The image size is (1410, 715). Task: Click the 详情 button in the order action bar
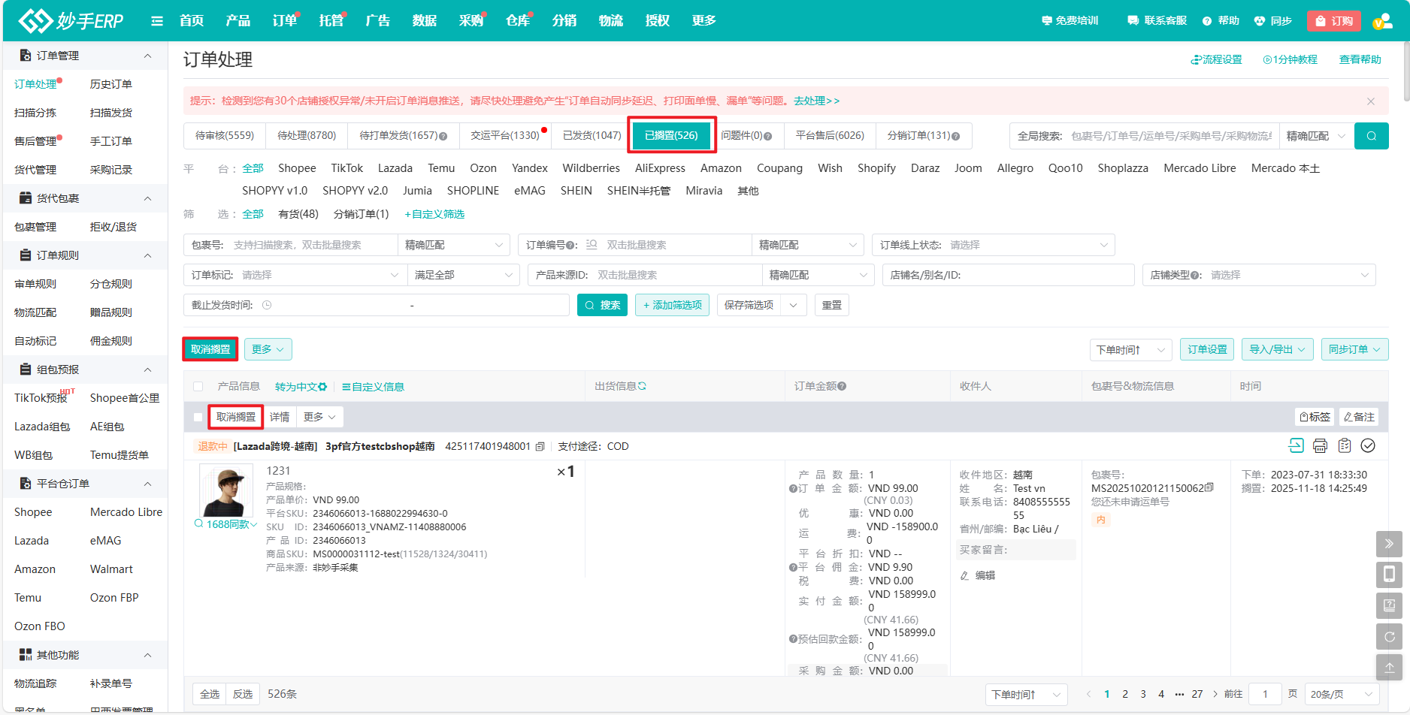[280, 417]
